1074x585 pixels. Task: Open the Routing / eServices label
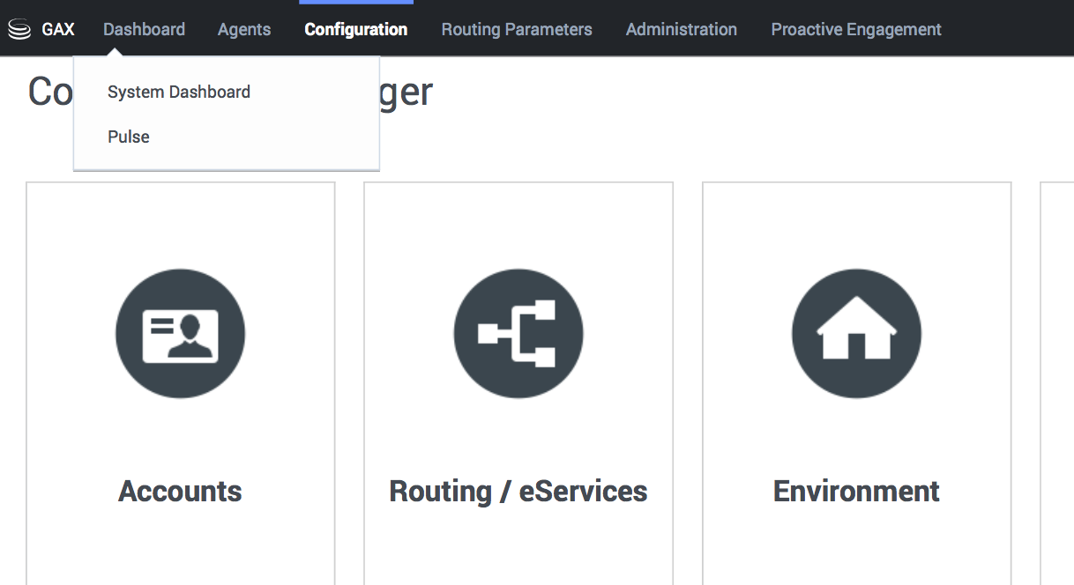tap(518, 491)
